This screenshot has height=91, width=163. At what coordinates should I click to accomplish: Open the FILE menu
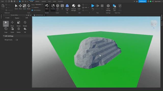(3, 2)
